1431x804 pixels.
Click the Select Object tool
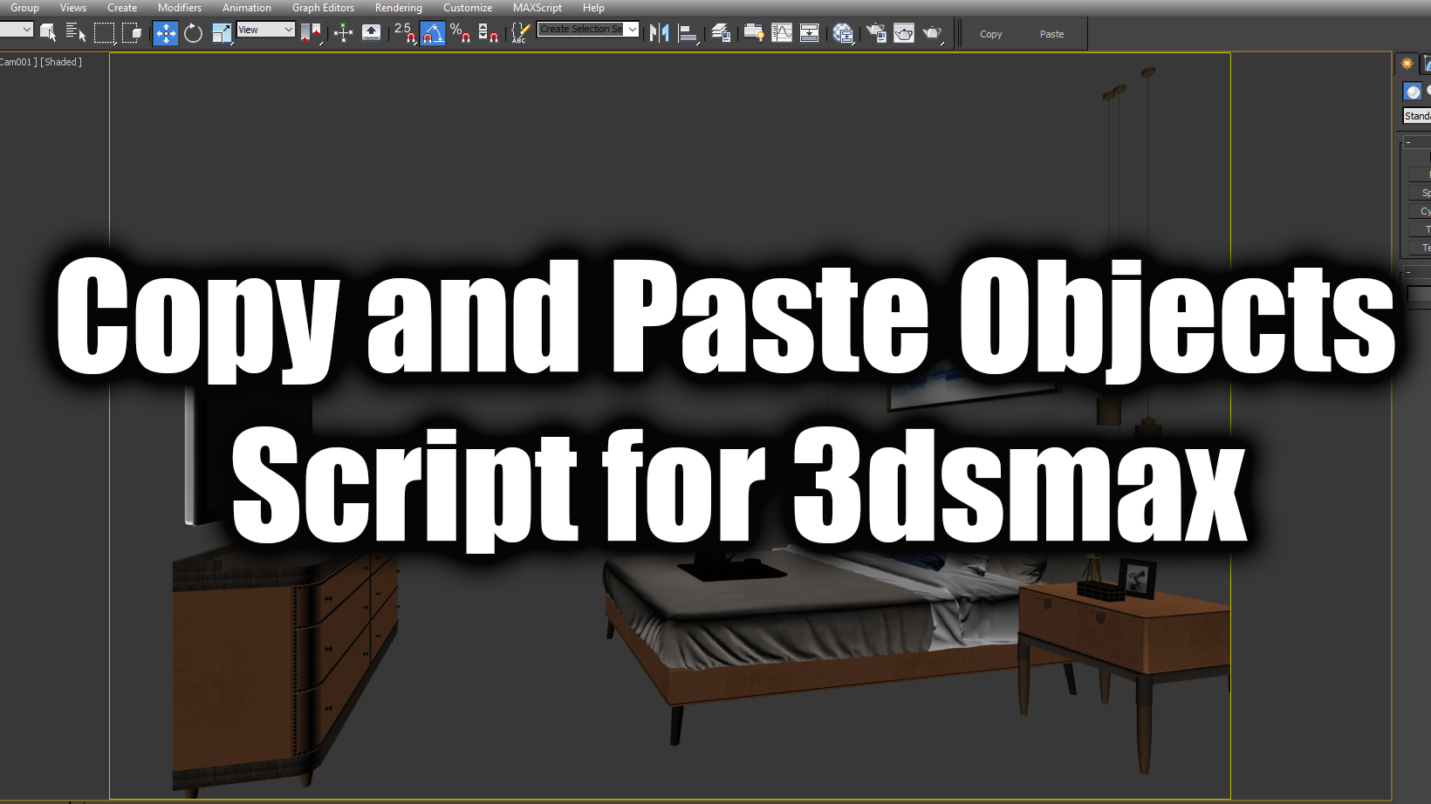coord(49,33)
